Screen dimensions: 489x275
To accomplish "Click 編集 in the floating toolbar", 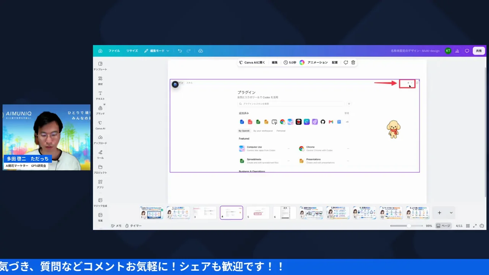I will click(275, 62).
